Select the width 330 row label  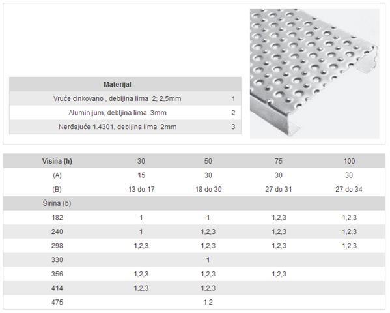tap(57, 260)
